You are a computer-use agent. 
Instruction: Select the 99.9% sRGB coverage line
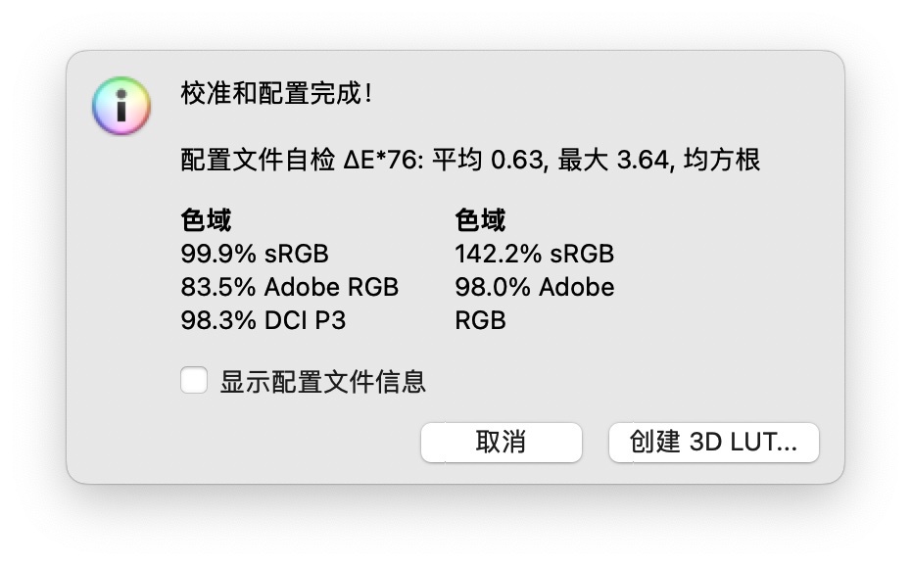tap(255, 254)
